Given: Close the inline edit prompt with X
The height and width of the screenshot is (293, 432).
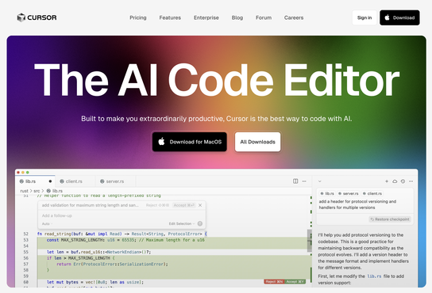Looking at the screenshot, I should (200, 205).
